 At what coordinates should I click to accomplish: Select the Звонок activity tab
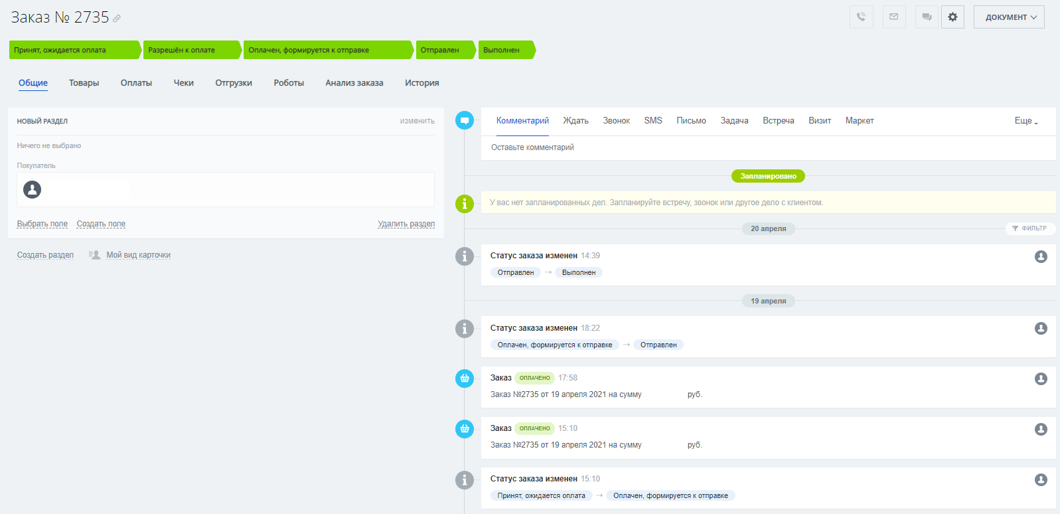point(616,121)
